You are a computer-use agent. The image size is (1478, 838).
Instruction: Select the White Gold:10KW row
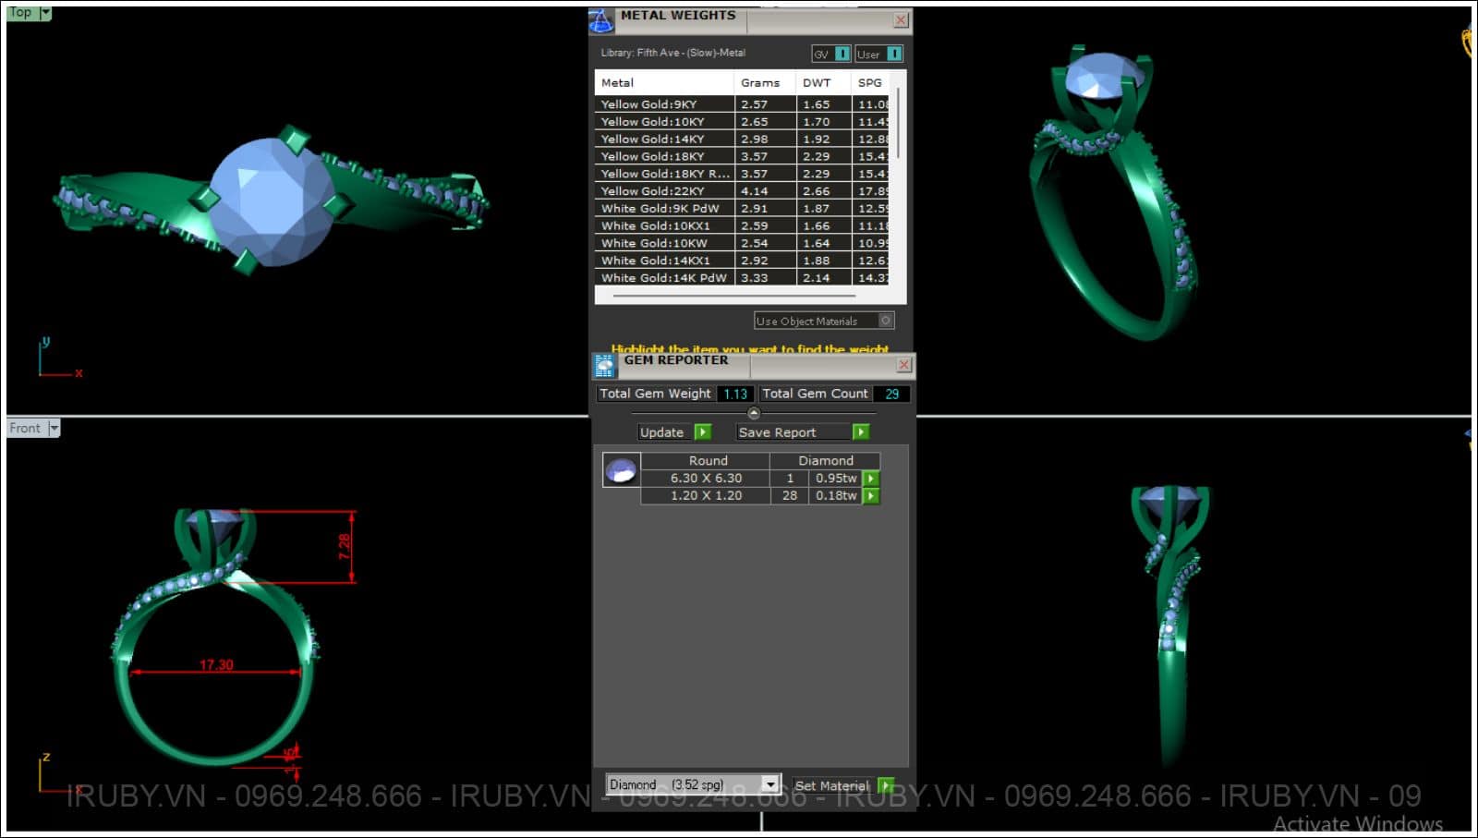click(743, 244)
